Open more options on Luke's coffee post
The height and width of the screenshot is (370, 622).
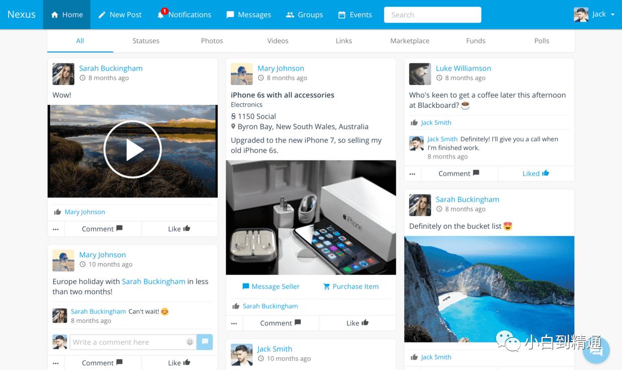click(412, 174)
